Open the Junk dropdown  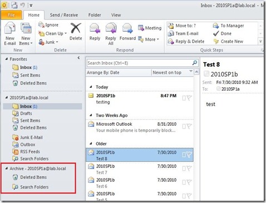pyautogui.click(x=48, y=42)
